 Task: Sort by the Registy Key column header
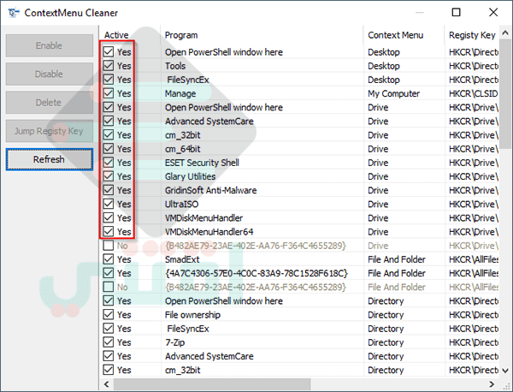pos(472,35)
